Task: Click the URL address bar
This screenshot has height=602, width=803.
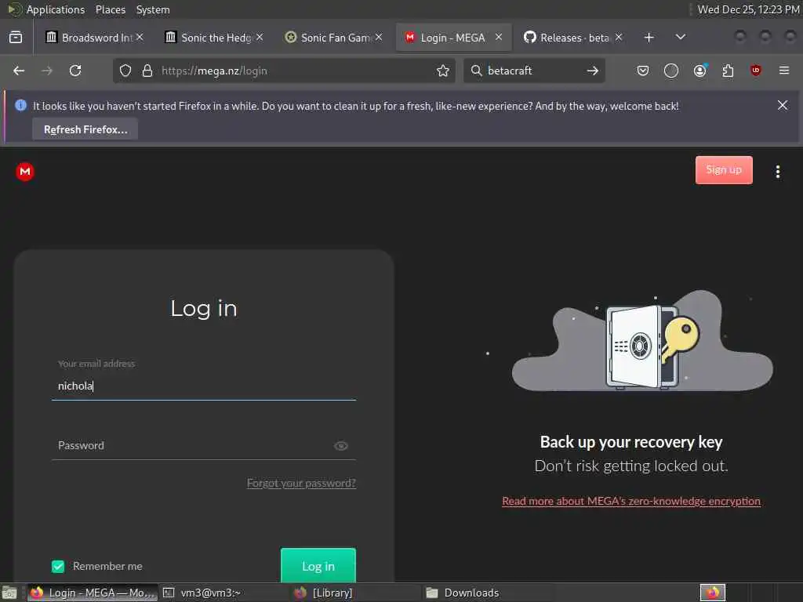Action: [x=284, y=71]
